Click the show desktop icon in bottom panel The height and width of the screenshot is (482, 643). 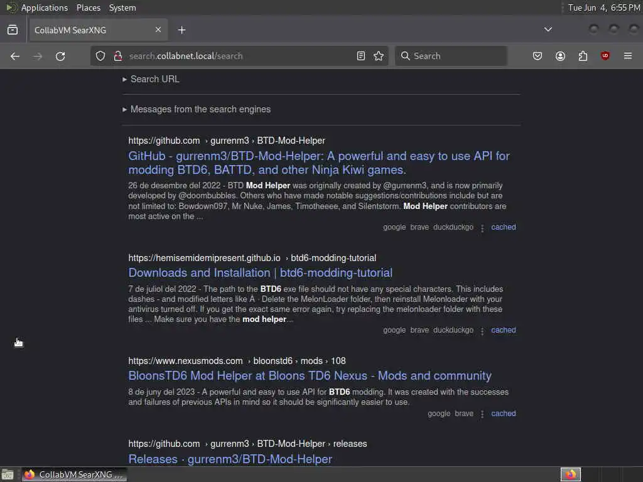8,474
